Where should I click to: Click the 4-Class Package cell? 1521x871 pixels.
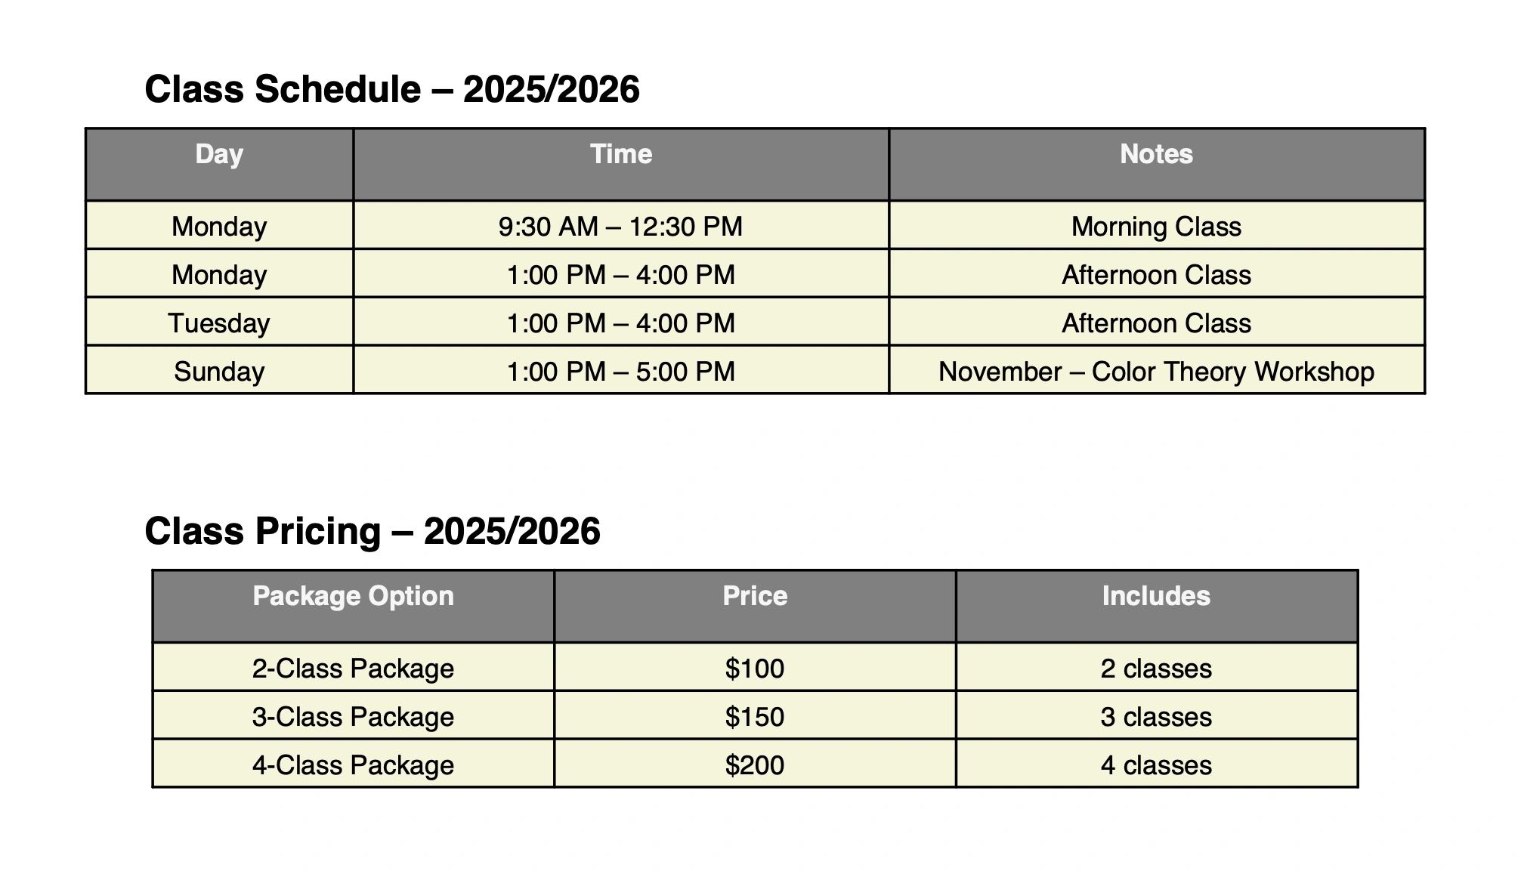point(353,765)
